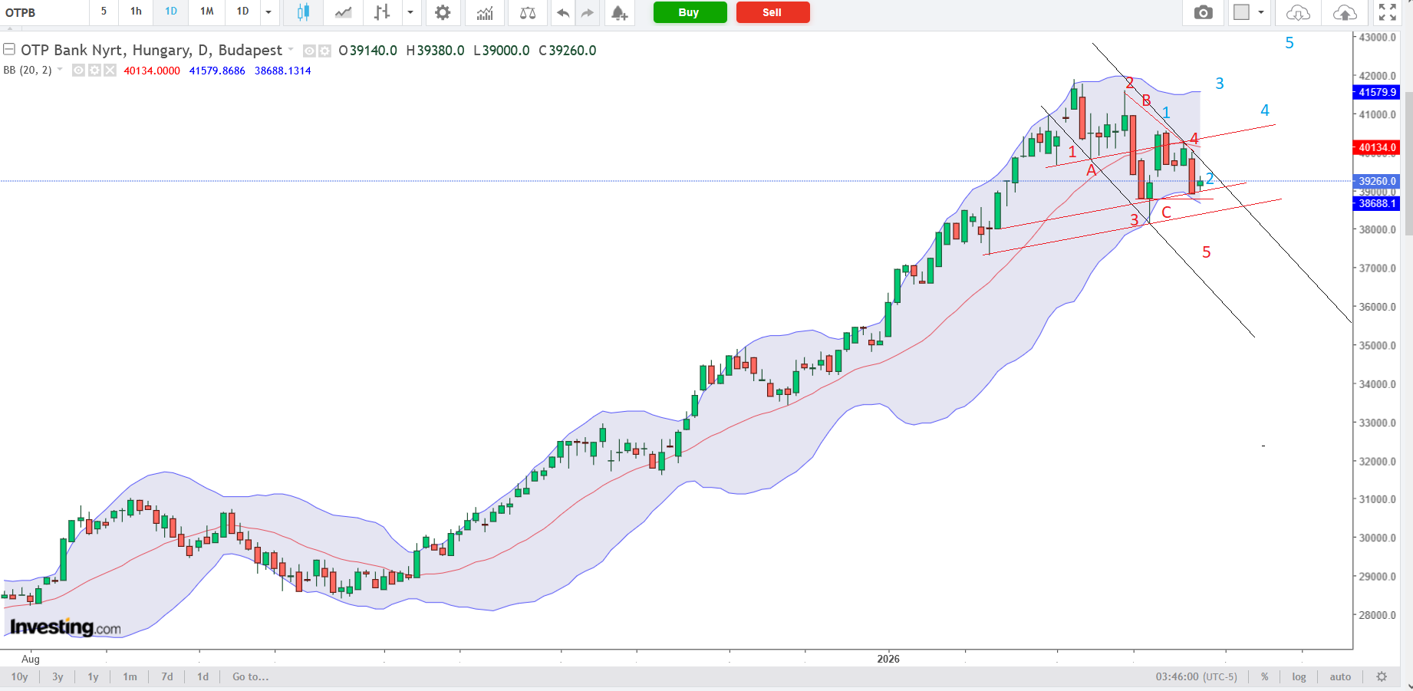Create an alert with the bell icon
The width and height of the screenshot is (1413, 691).
click(619, 12)
